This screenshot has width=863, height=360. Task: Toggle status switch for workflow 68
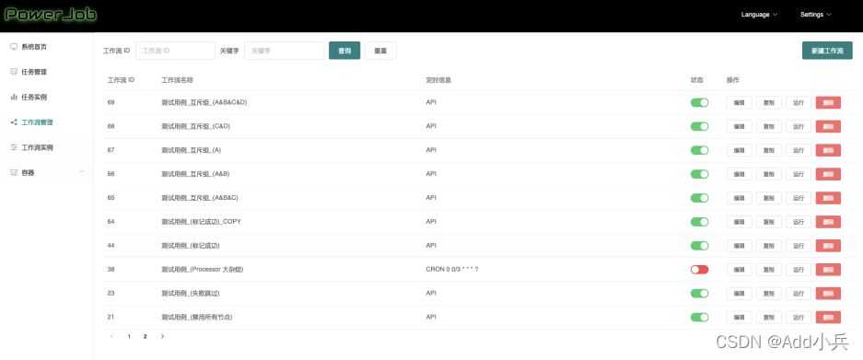pyautogui.click(x=700, y=126)
